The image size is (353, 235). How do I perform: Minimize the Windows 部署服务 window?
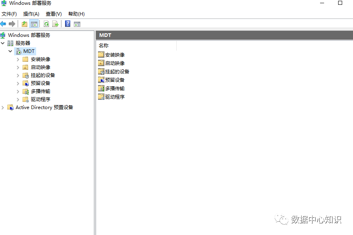[x=322, y=3]
